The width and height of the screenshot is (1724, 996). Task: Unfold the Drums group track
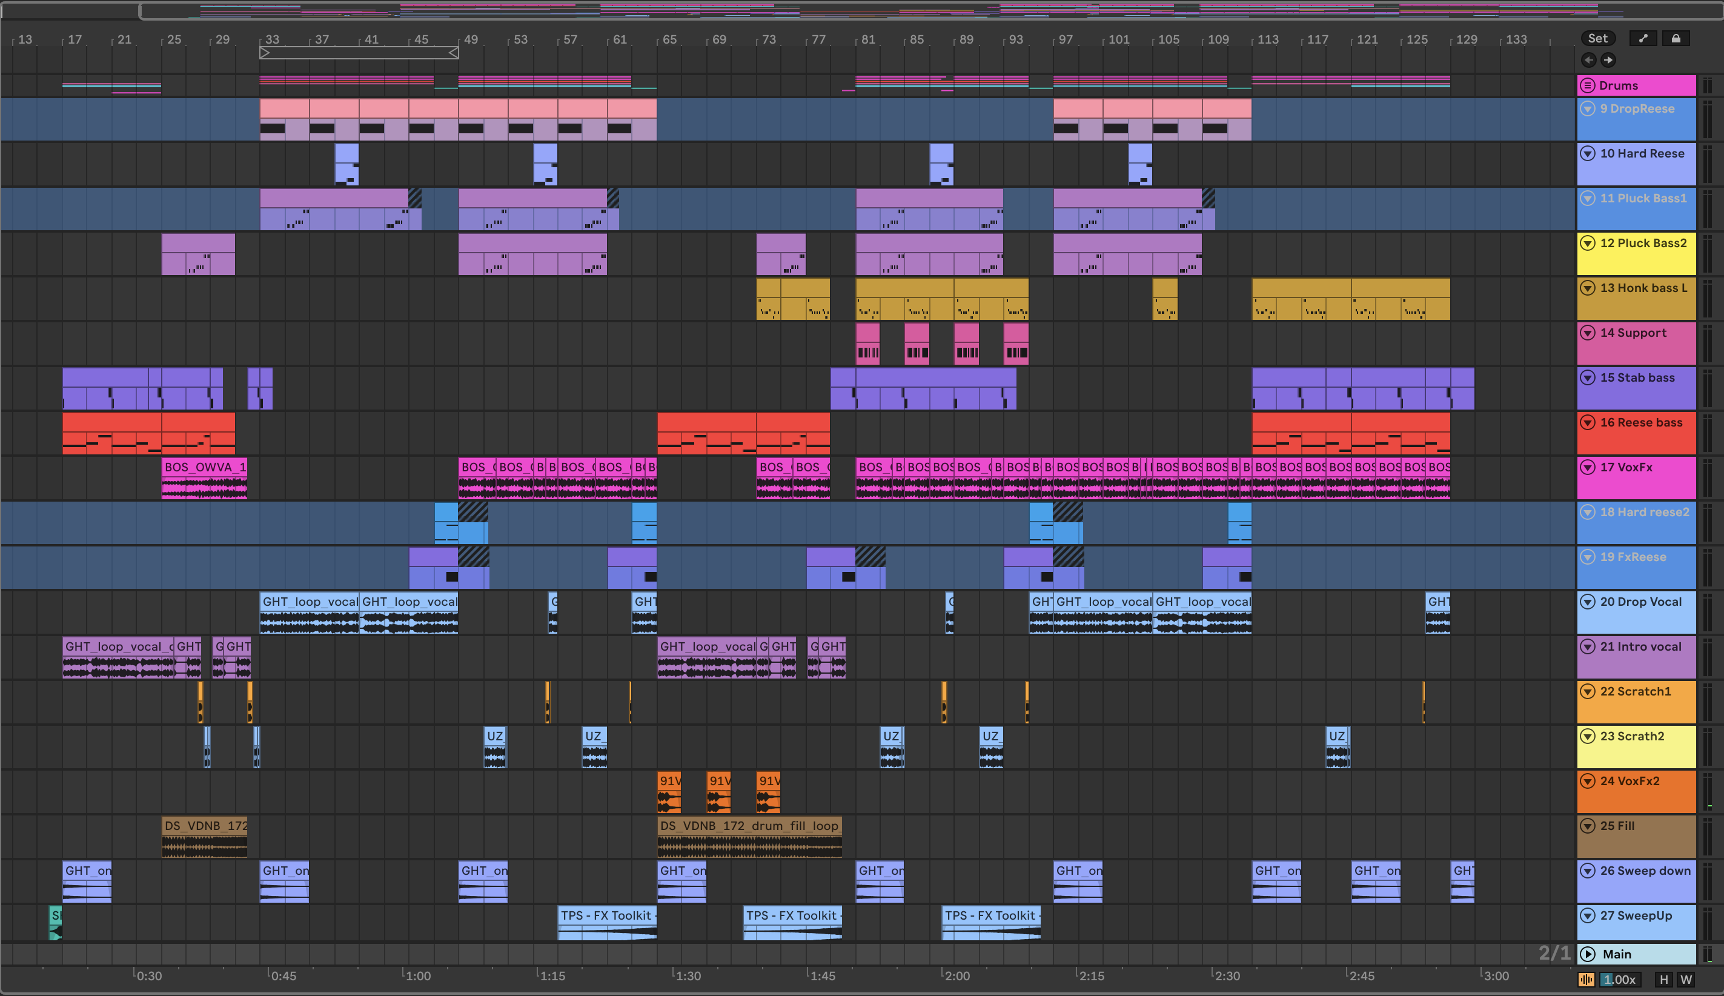coord(1588,85)
